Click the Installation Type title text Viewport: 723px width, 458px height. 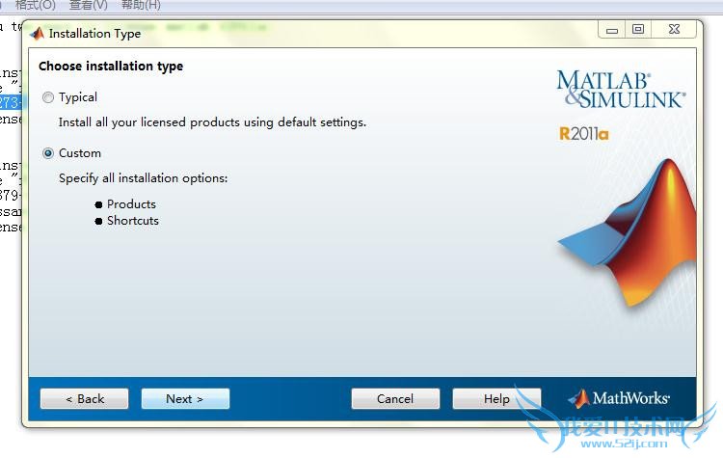[95, 34]
